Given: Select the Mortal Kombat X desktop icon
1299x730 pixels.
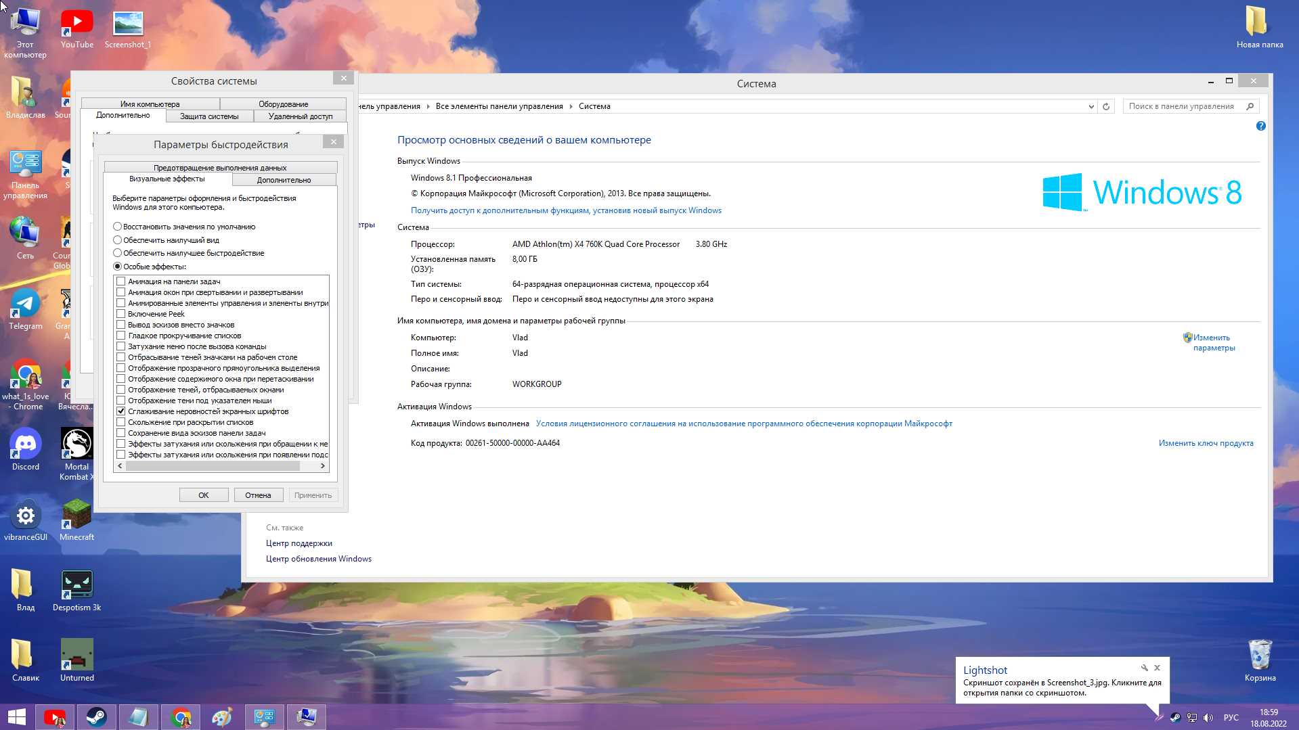Looking at the screenshot, I should tap(76, 455).
